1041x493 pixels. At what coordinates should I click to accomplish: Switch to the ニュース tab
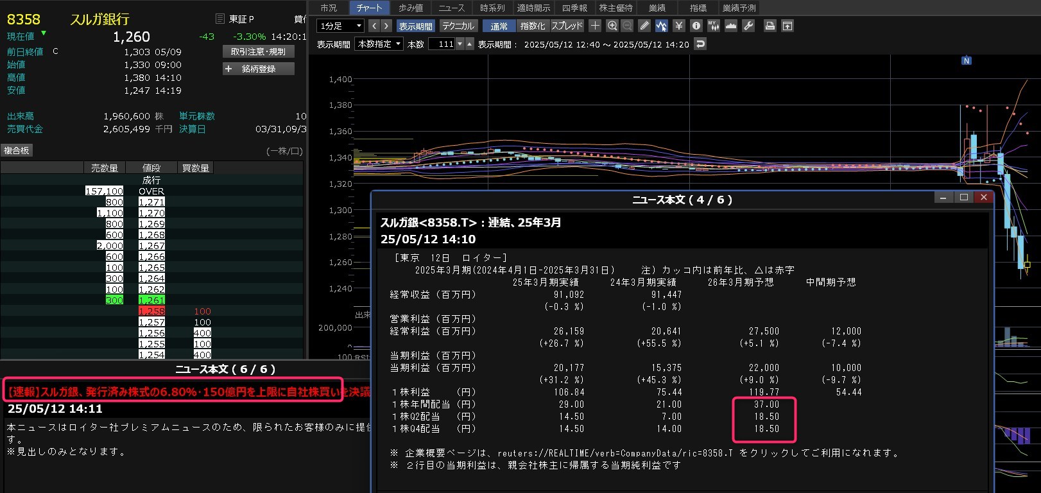click(451, 8)
